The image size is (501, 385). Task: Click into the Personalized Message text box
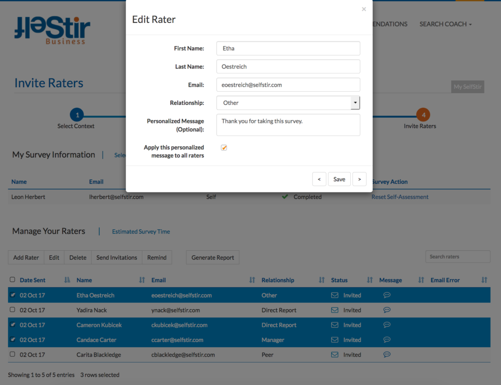288,125
